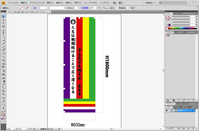Click the purple last-color swatch in Color panel
The height and width of the screenshot is (131, 199).
tap(169, 25)
